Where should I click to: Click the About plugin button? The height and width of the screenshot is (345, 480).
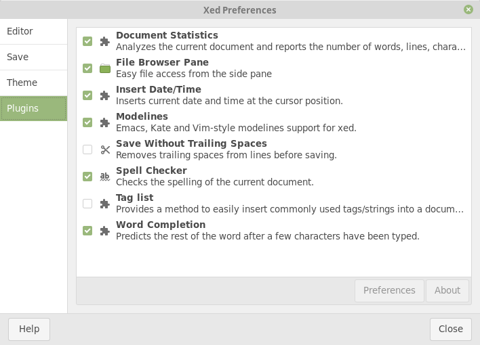pyautogui.click(x=447, y=290)
